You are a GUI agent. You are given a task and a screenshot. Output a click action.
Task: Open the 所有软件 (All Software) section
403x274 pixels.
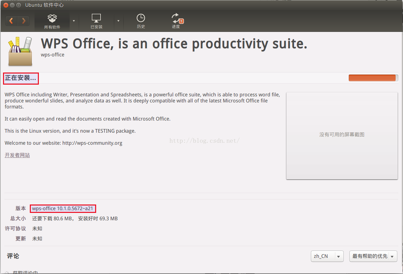coord(52,21)
